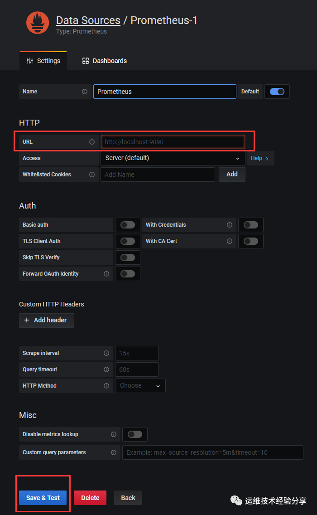Follow the Data Sources breadcrumb link
The height and width of the screenshot is (515, 317).
click(x=88, y=20)
